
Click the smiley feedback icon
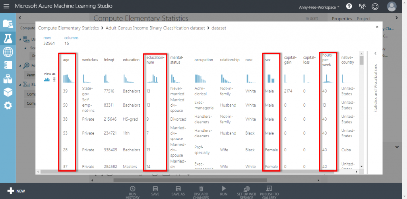click(x=375, y=6)
